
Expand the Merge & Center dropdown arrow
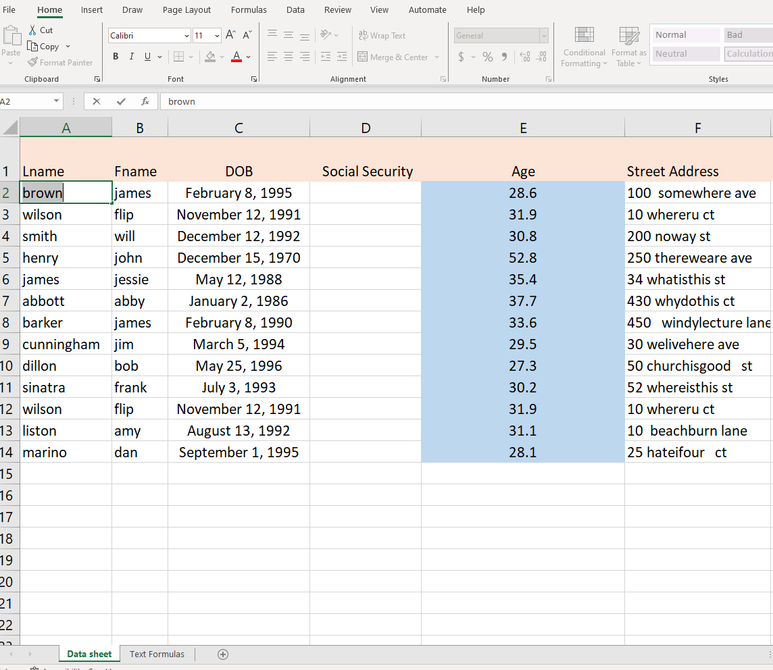tap(438, 57)
